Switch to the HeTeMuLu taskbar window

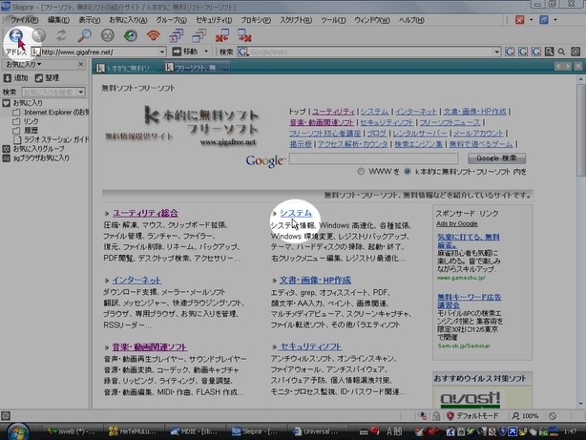point(133,431)
